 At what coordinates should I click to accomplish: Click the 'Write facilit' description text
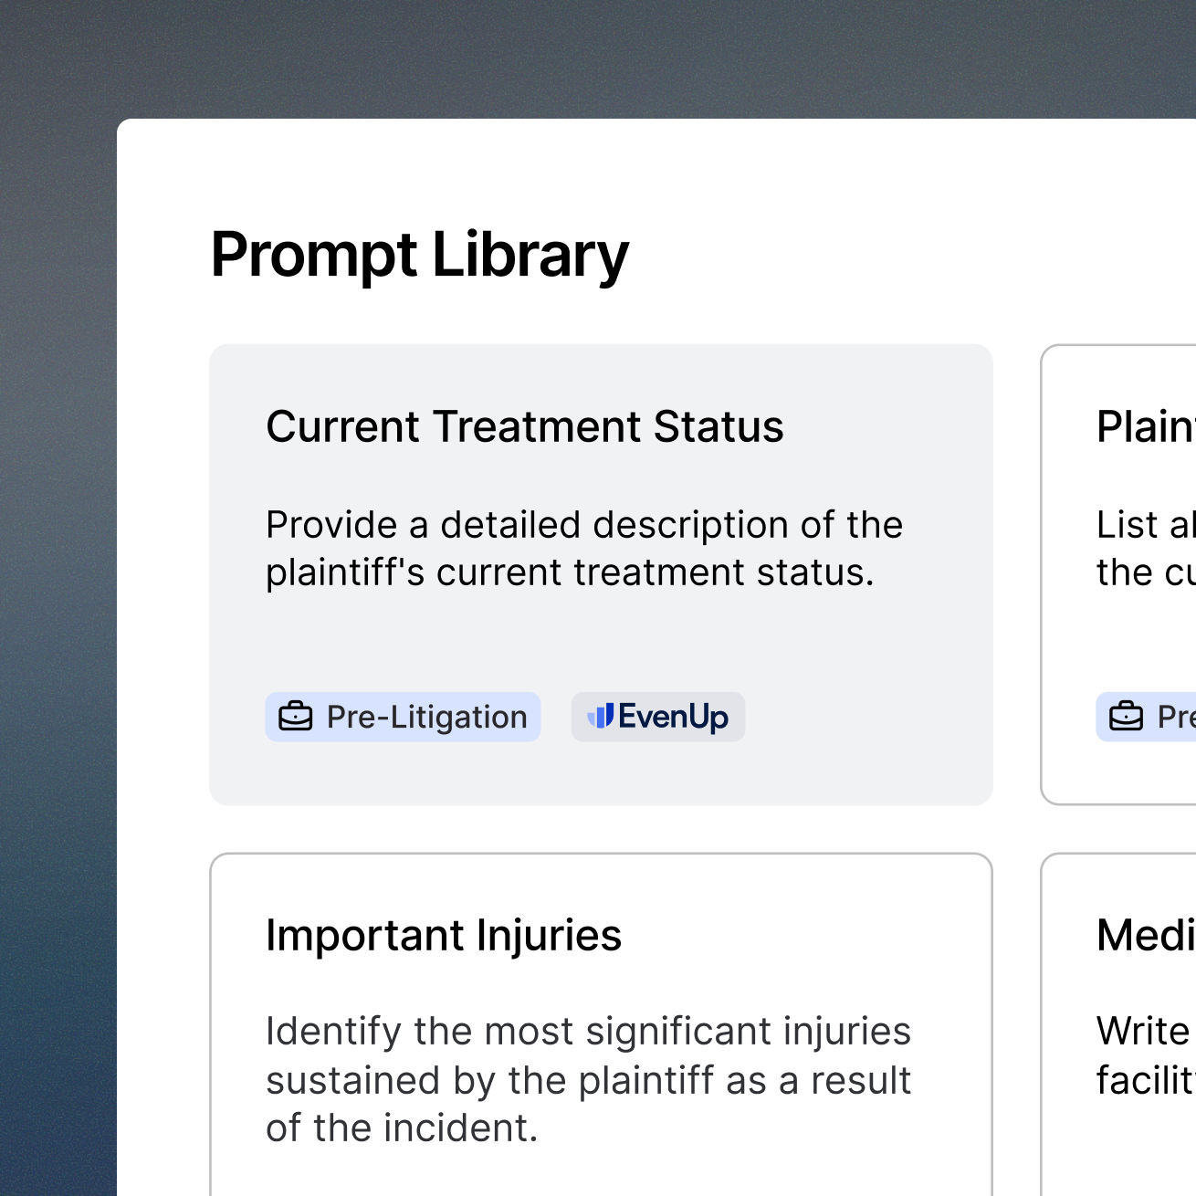1145,1055
